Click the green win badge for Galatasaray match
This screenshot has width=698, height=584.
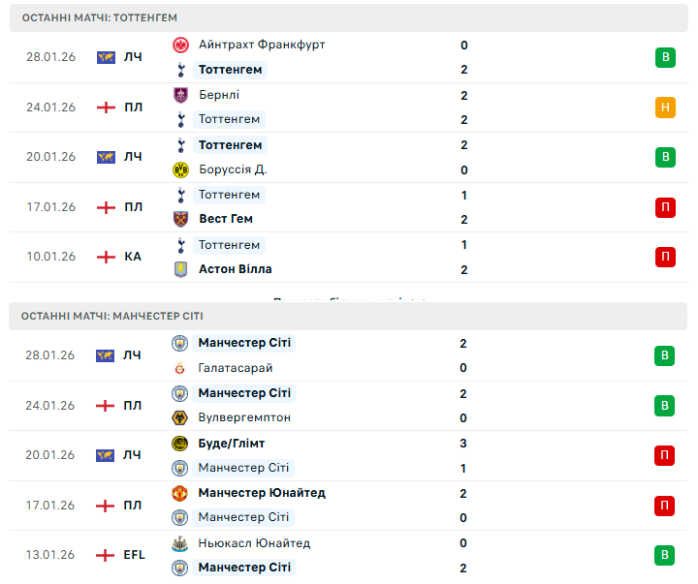665,355
